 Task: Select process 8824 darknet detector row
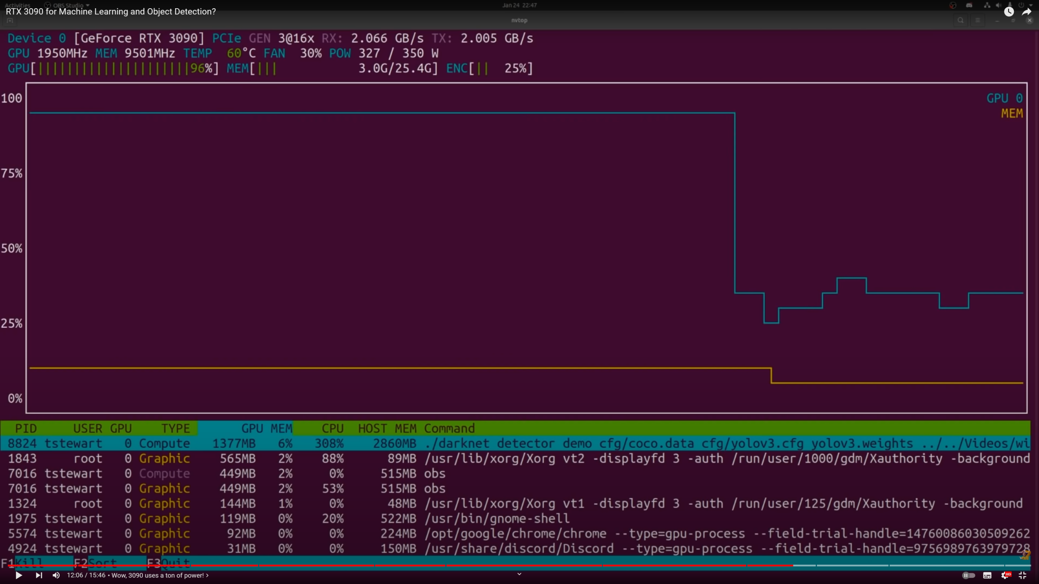(515, 443)
